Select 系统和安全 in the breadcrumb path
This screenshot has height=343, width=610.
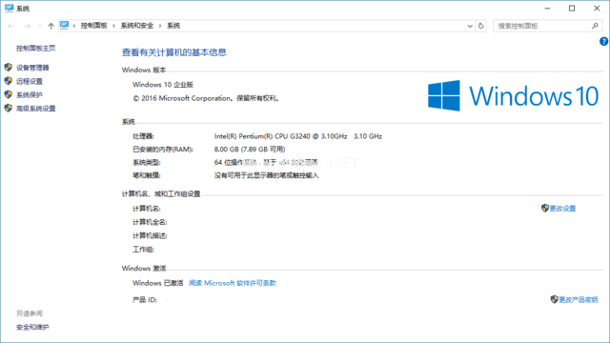(x=137, y=26)
